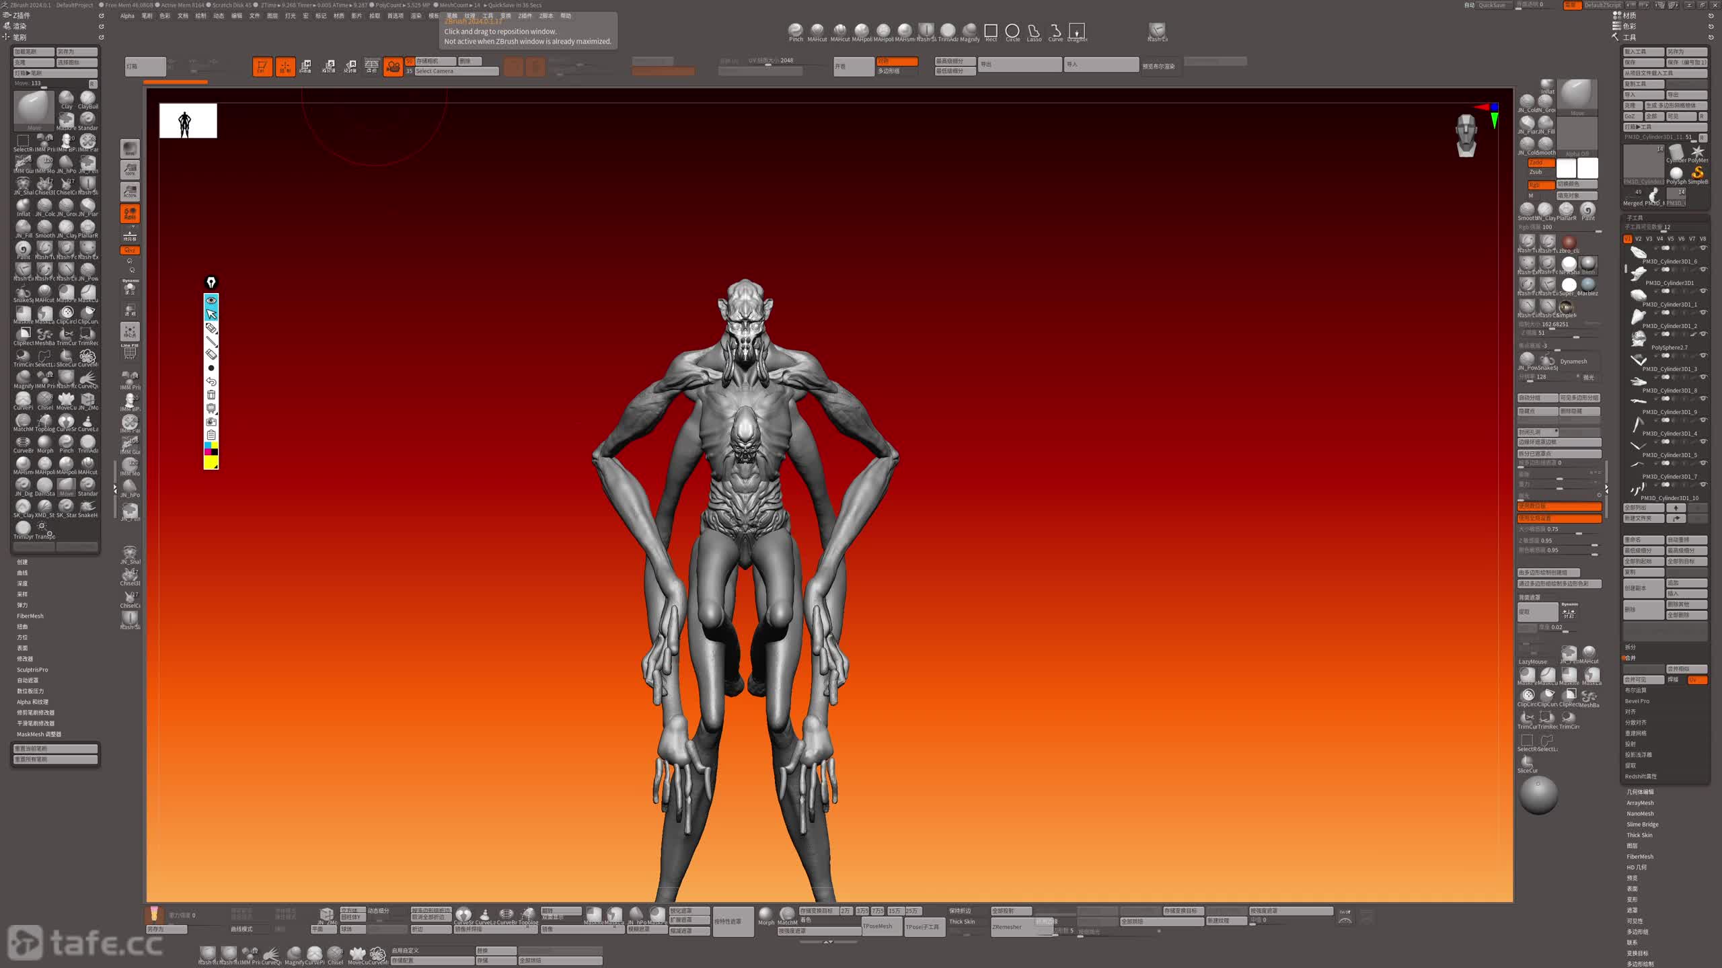
Task: Toggle the XYZ rotation axis button
Action: (x=130, y=250)
